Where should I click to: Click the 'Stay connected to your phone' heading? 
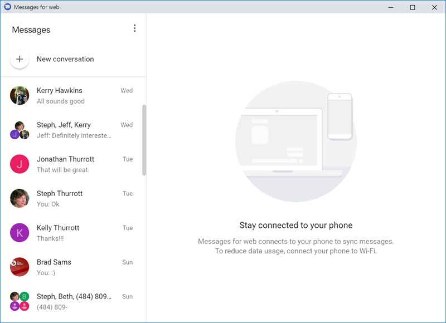point(296,226)
